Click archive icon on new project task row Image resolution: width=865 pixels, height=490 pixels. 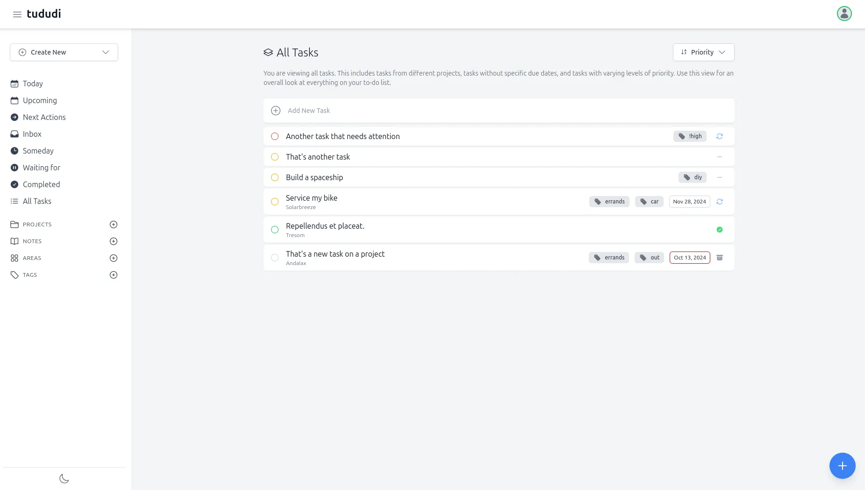coord(720,258)
